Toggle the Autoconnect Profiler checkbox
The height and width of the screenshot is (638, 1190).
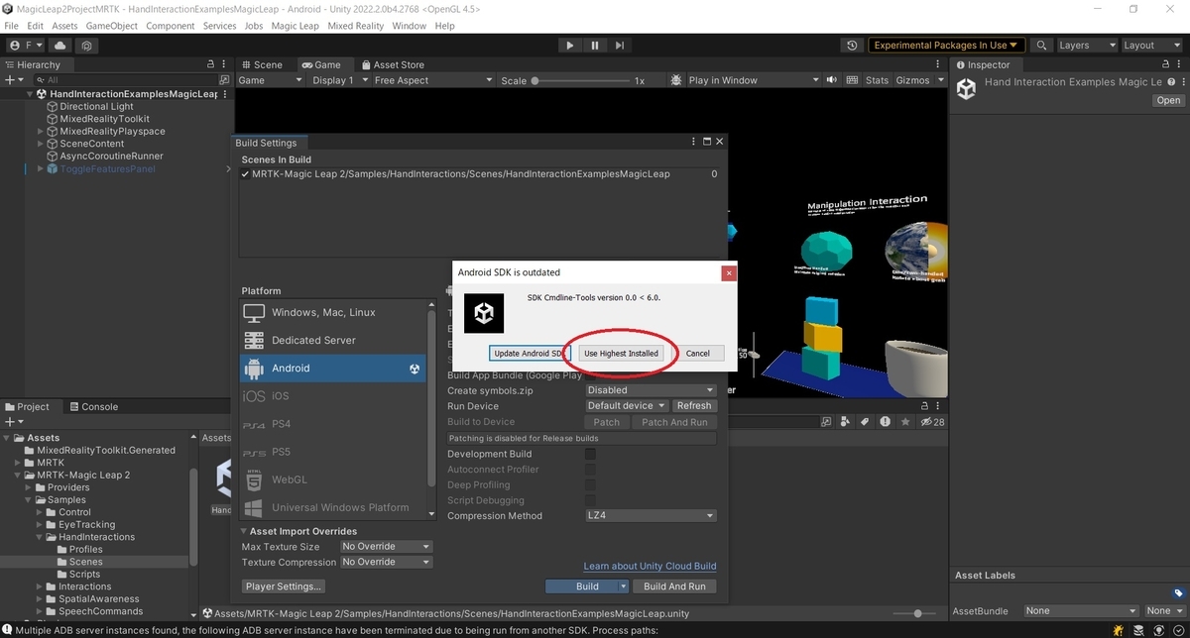591,470
